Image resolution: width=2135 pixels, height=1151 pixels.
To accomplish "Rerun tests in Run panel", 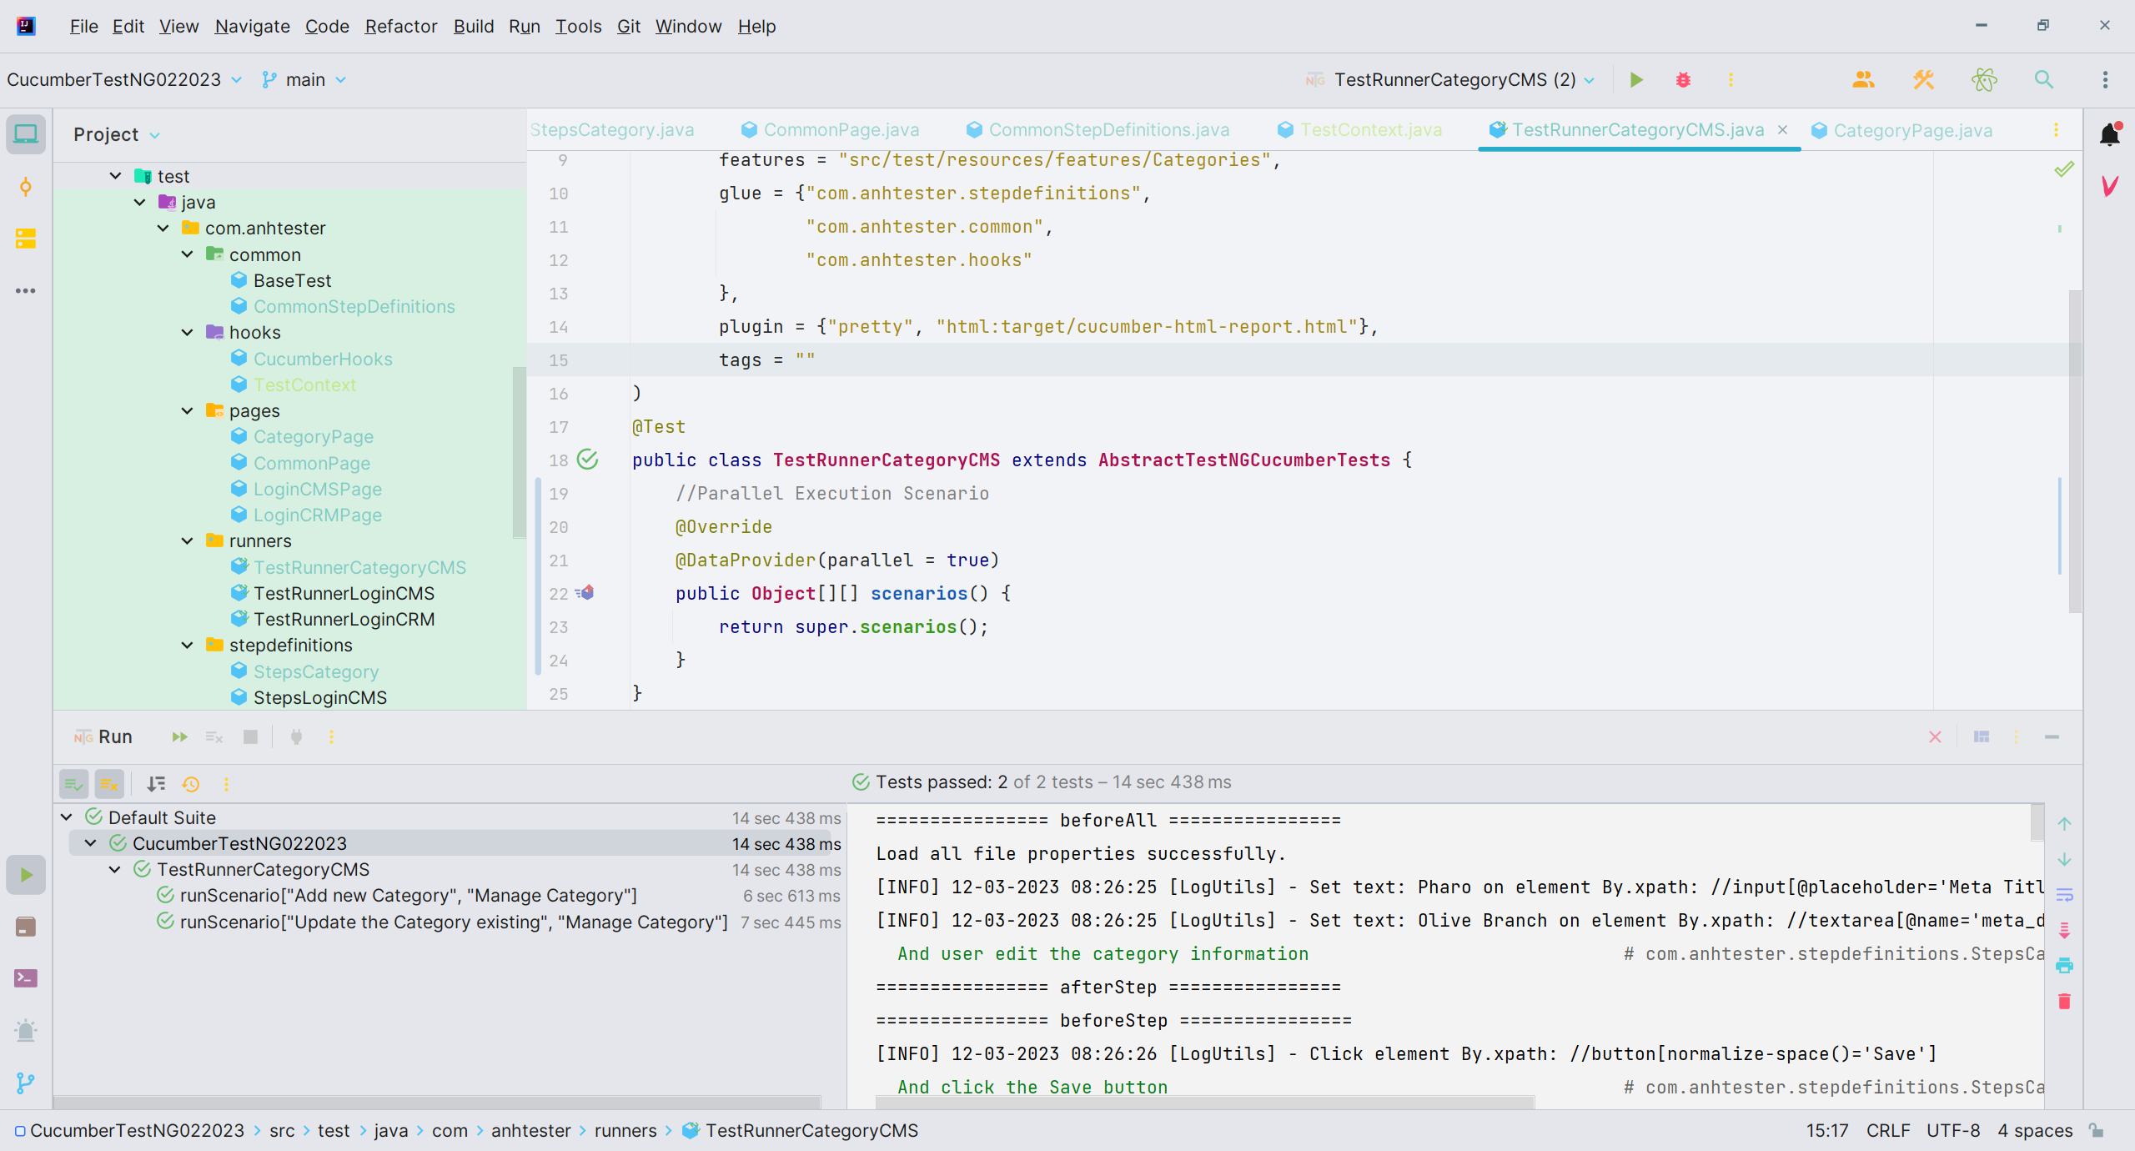I will (x=179, y=736).
